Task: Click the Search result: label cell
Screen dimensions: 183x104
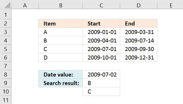Action: [61, 83]
